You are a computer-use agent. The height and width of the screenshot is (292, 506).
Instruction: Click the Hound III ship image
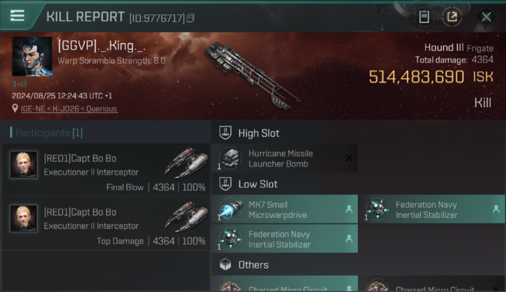coord(251,74)
